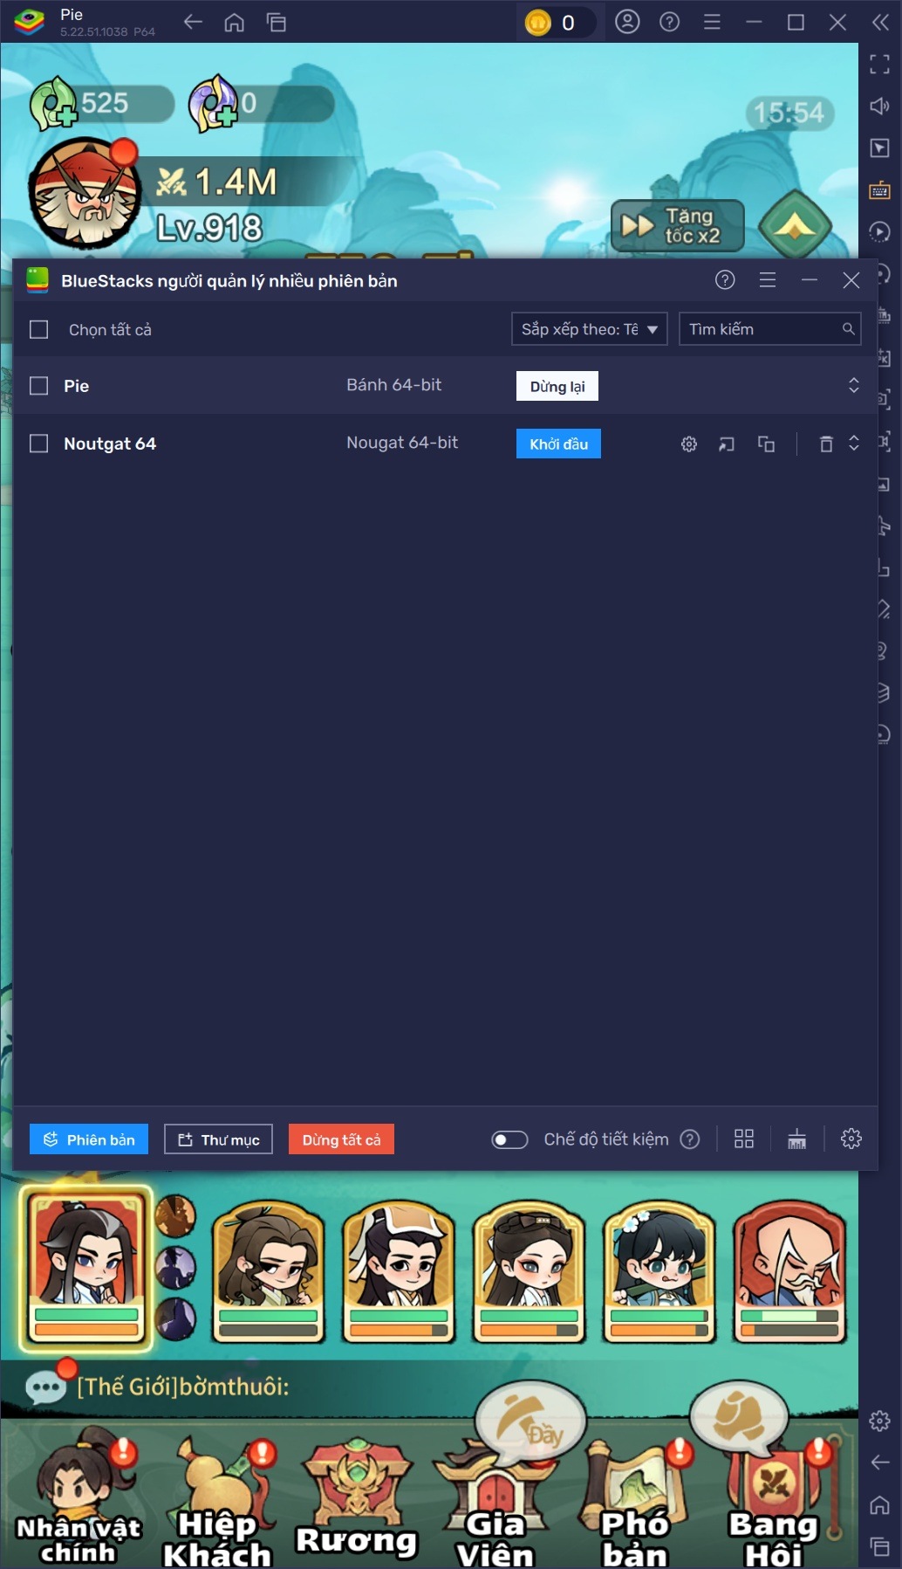This screenshot has height=1569, width=902.
Task: Click the Bánh 64-bit text in Pie row
Action: 393,385
